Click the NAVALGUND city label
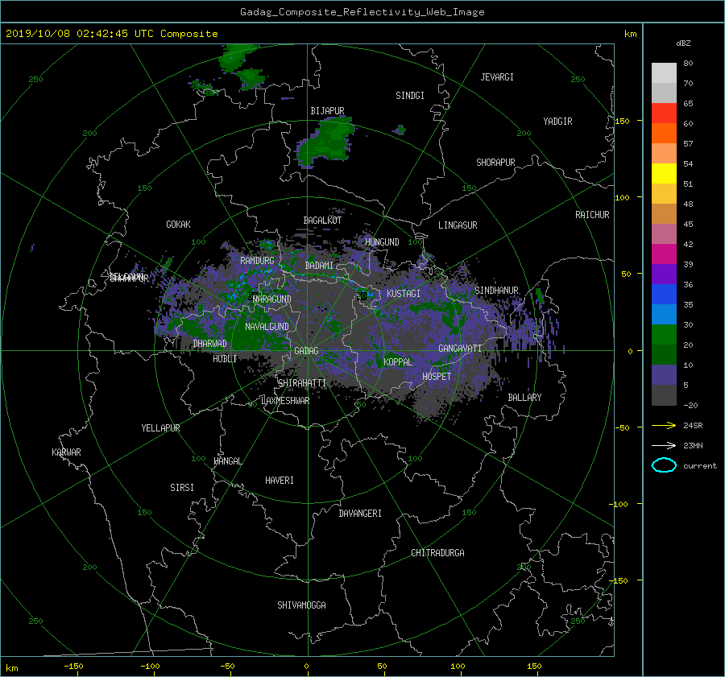The height and width of the screenshot is (677, 725). [267, 327]
